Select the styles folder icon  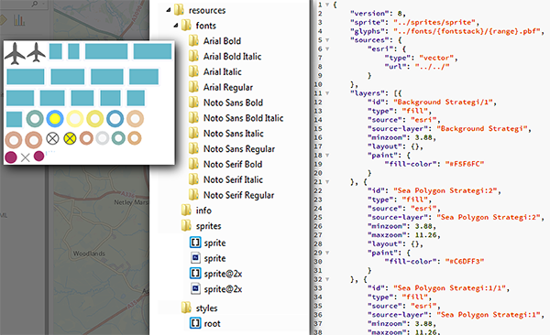(186, 308)
